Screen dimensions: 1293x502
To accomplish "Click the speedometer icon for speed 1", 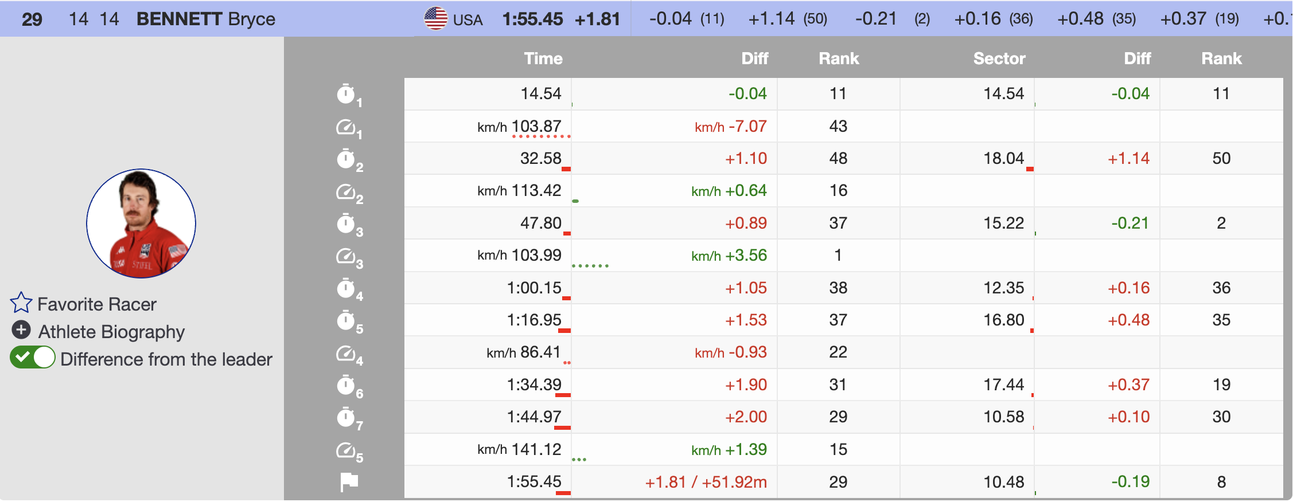I will tap(346, 127).
